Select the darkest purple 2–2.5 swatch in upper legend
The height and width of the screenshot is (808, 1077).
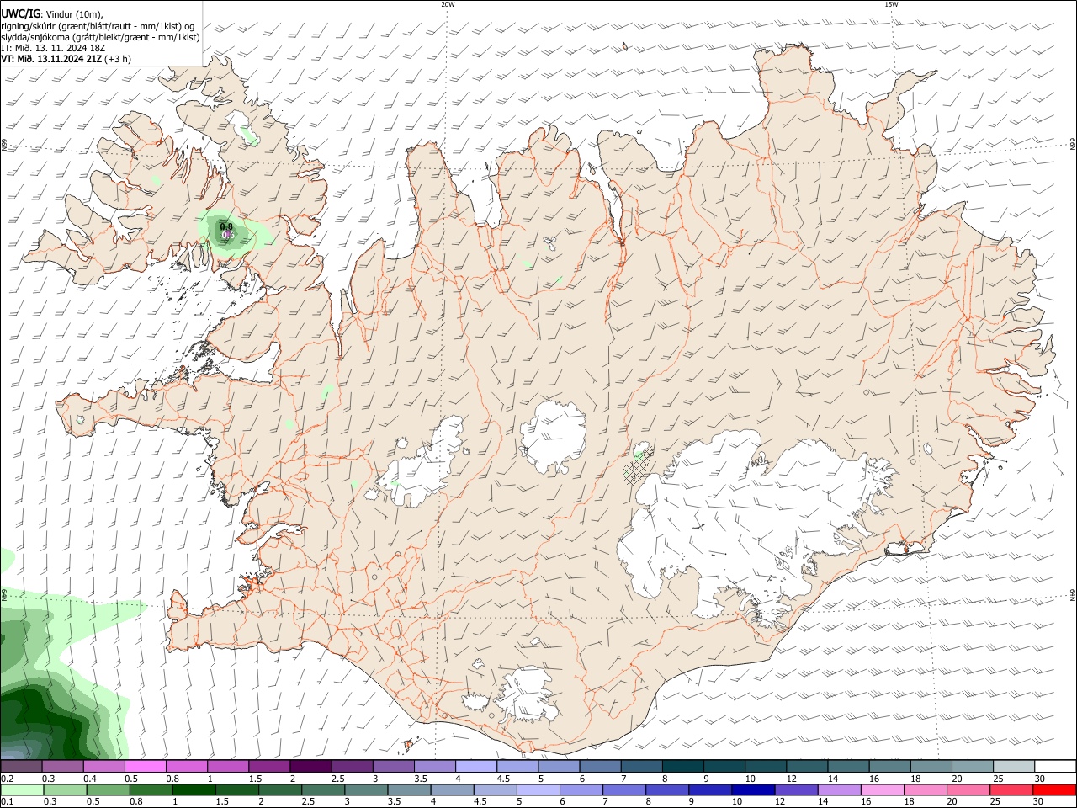[x=310, y=767]
